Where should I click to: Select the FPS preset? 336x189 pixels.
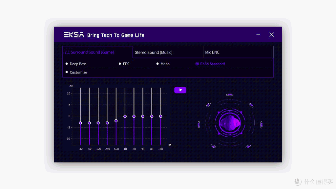(x=124, y=64)
